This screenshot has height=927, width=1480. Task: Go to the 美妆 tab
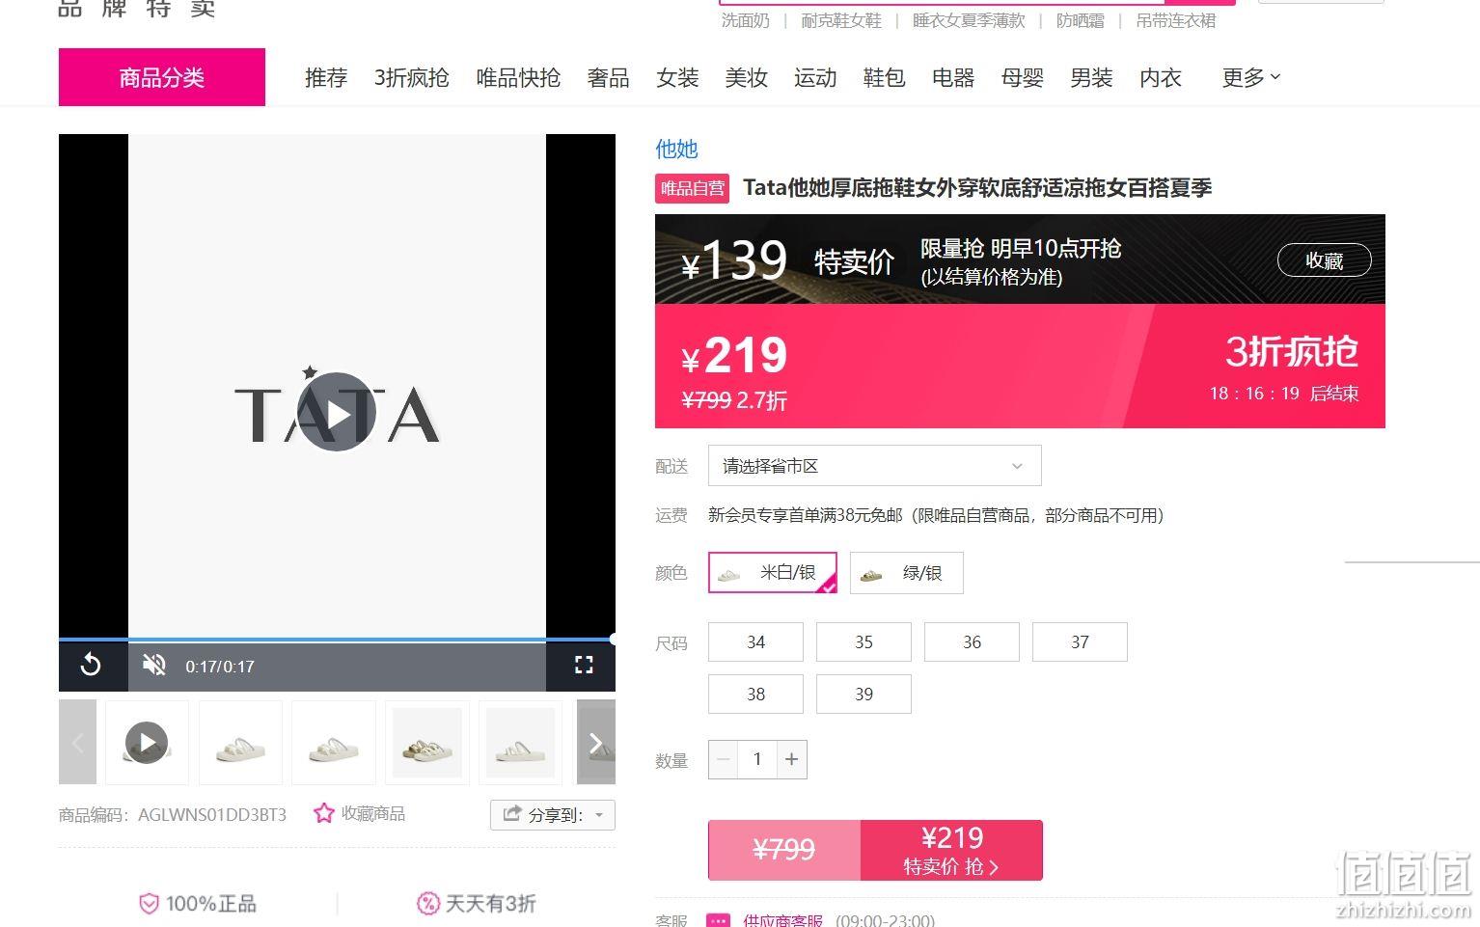746,77
